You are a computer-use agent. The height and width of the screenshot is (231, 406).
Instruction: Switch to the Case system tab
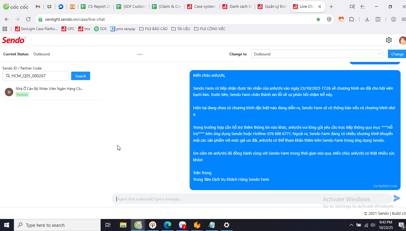(x=202, y=7)
